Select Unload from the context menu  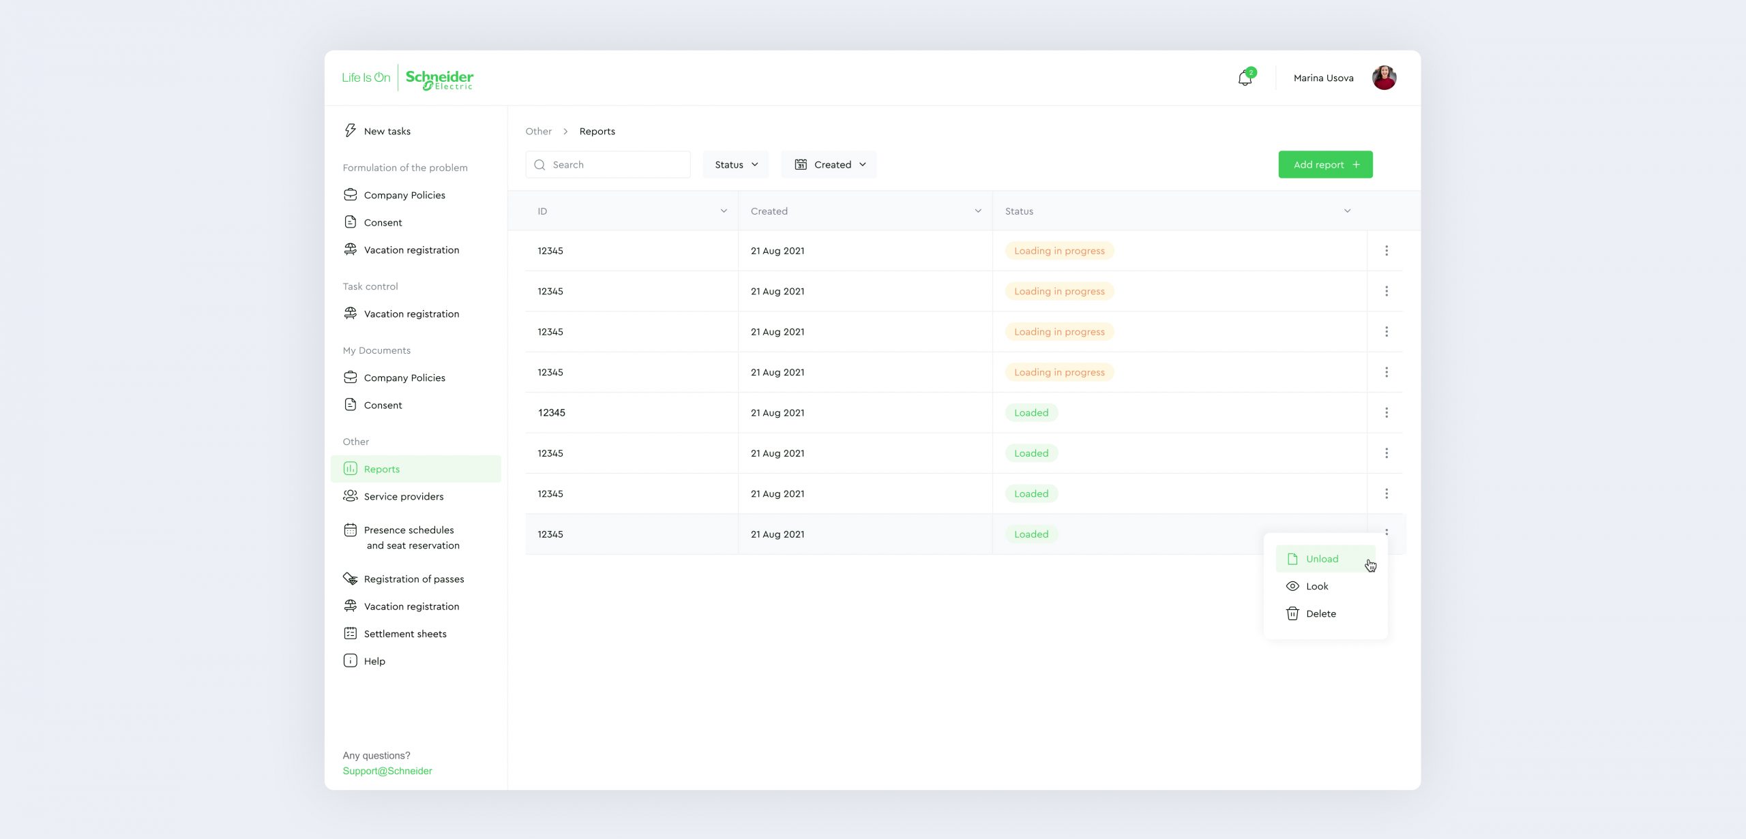1322,559
